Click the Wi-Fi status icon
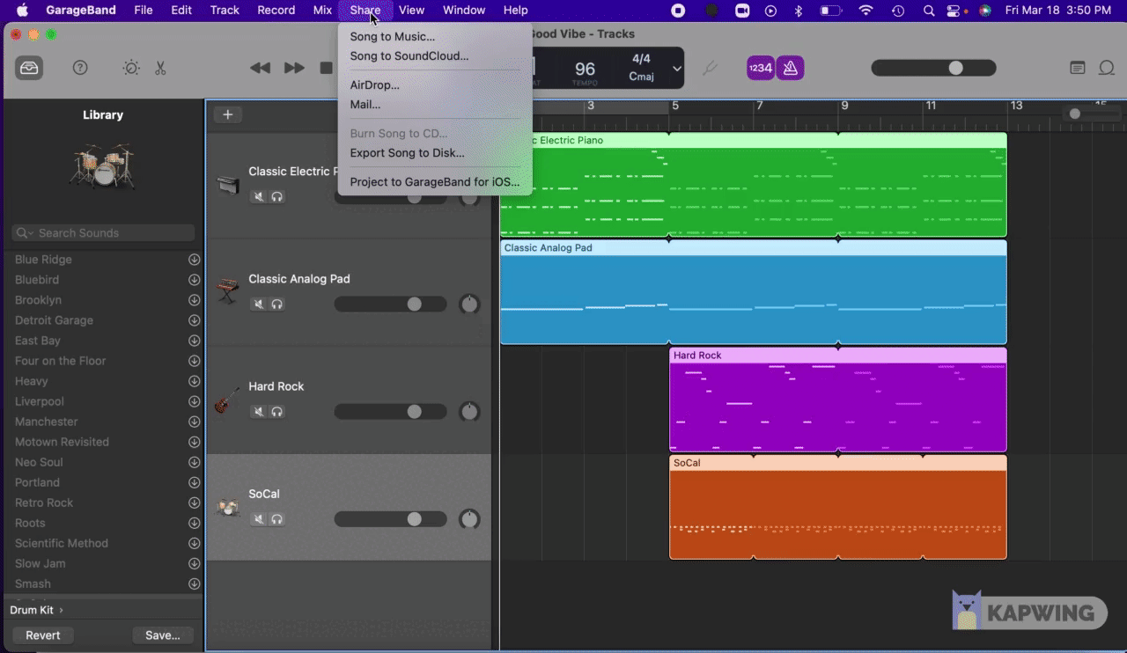1127x653 pixels. 866,11
